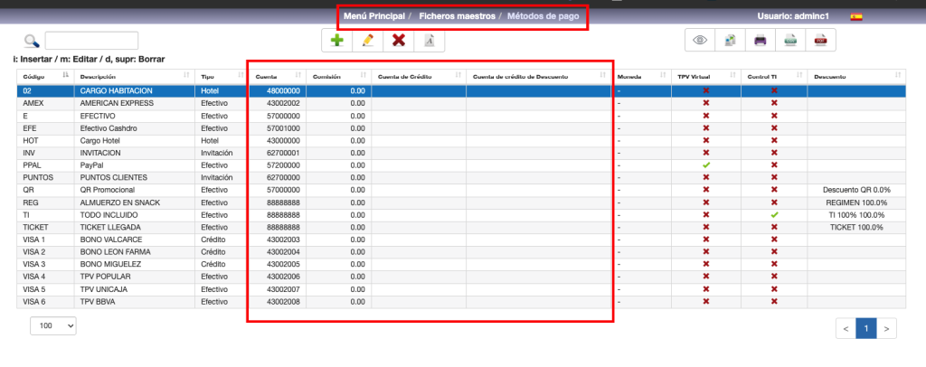Click the search text field
The image size is (926, 367).
(x=91, y=41)
